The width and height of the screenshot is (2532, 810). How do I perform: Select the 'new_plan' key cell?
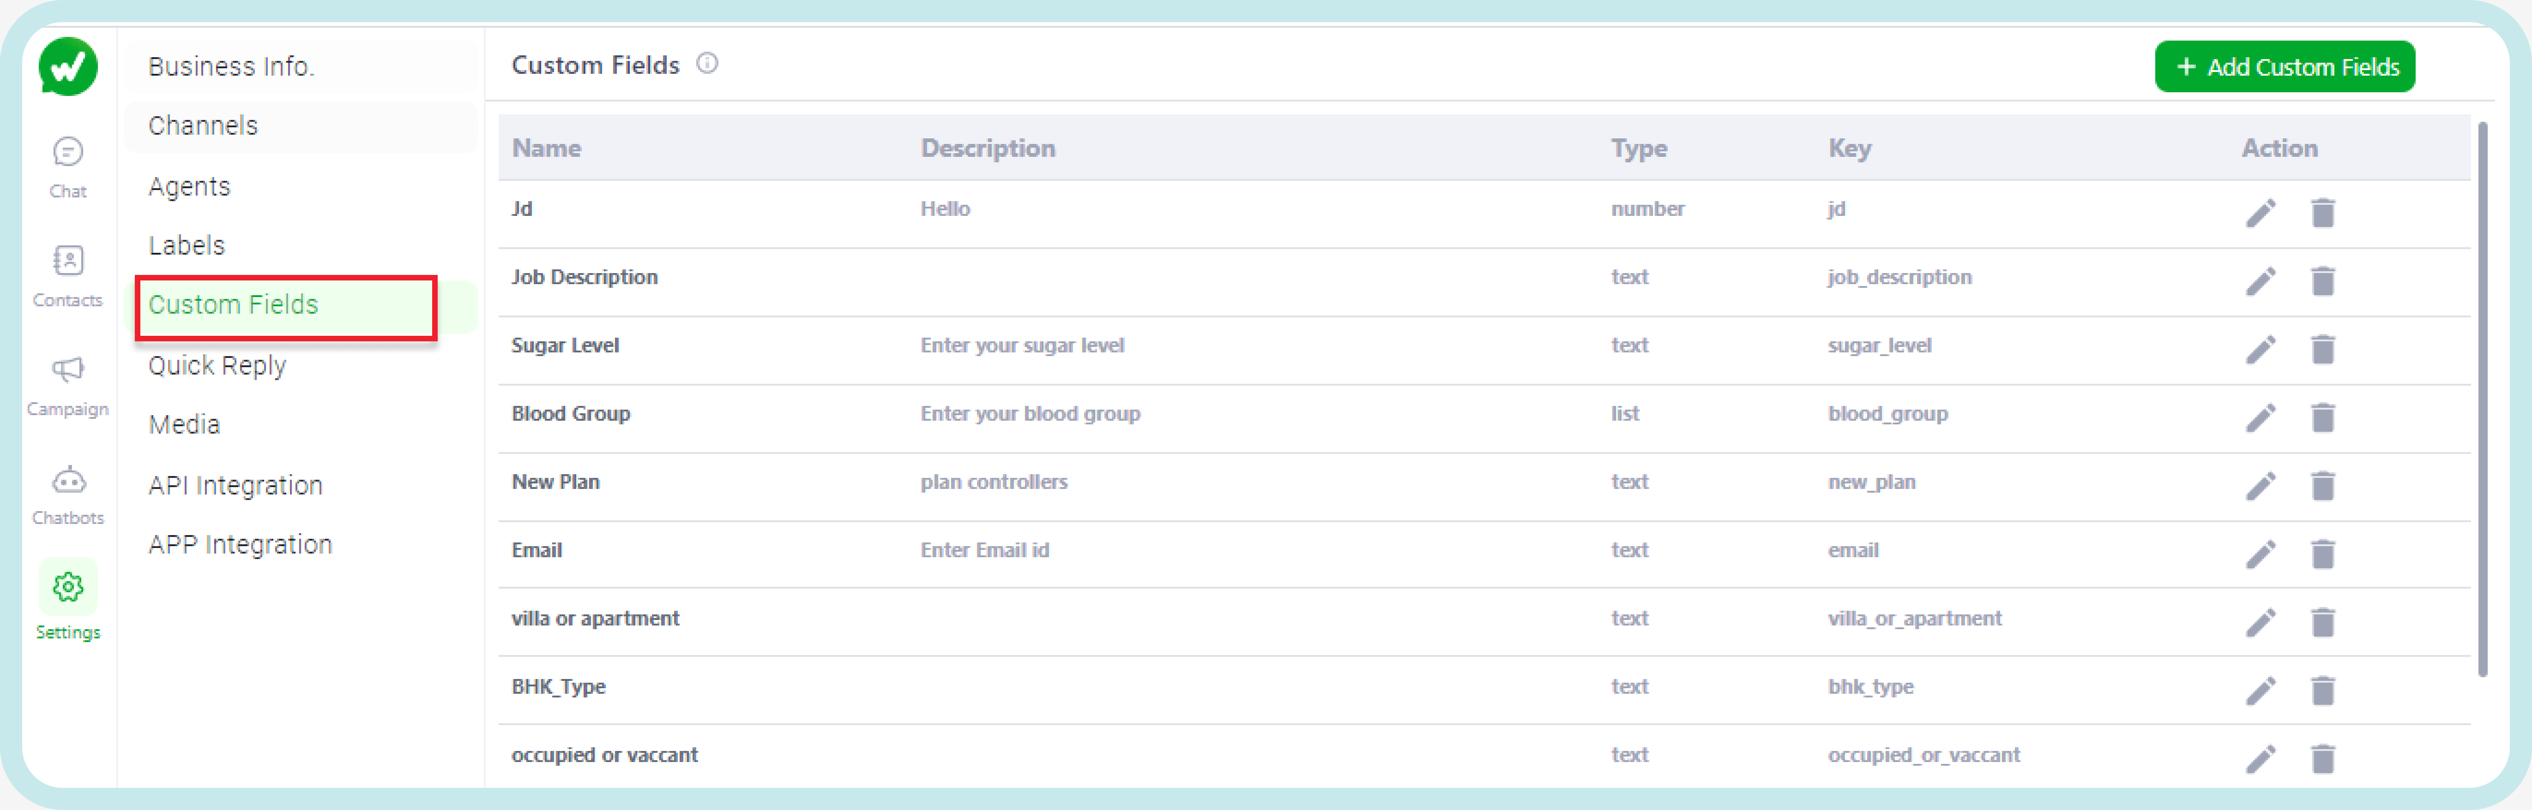[x=1871, y=482]
